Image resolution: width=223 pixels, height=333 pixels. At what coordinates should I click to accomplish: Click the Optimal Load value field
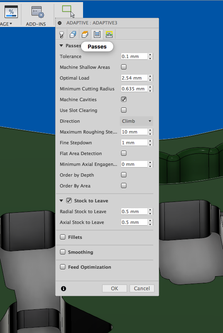[x=134, y=78]
